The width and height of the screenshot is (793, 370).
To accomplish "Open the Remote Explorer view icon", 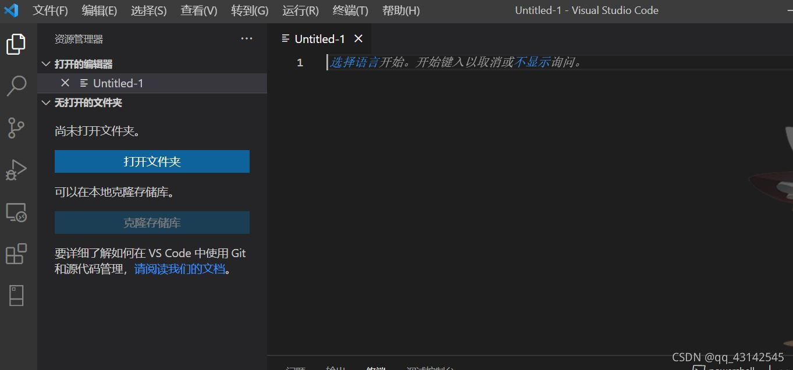I will pos(16,212).
